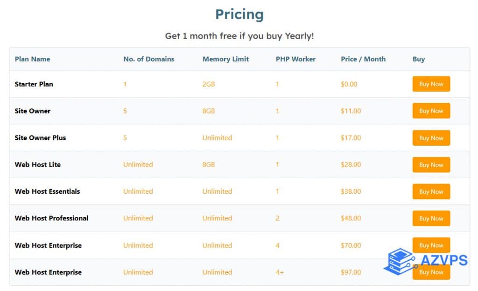Click the Memory Limit column header
Viewport: 478px width, 291px height.
coord(225,59)
